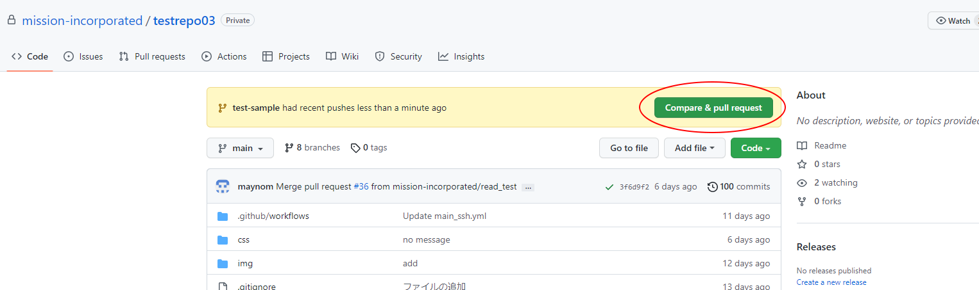Screen dimensions: 979x290
Task: Open pull request #36 link
Action: tap(361, 187)
